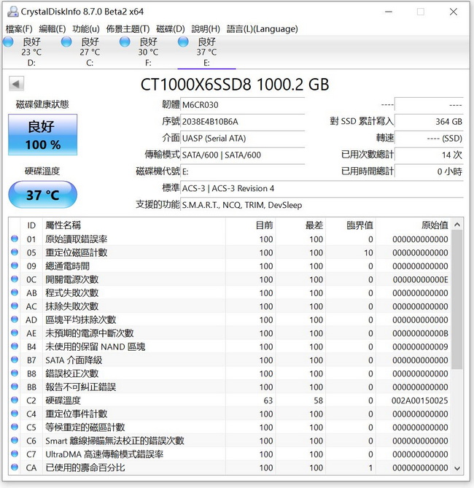Click the 37 °C temperature button
The image size is (474, 488).
pyautogui.click(x=42, y=195)
